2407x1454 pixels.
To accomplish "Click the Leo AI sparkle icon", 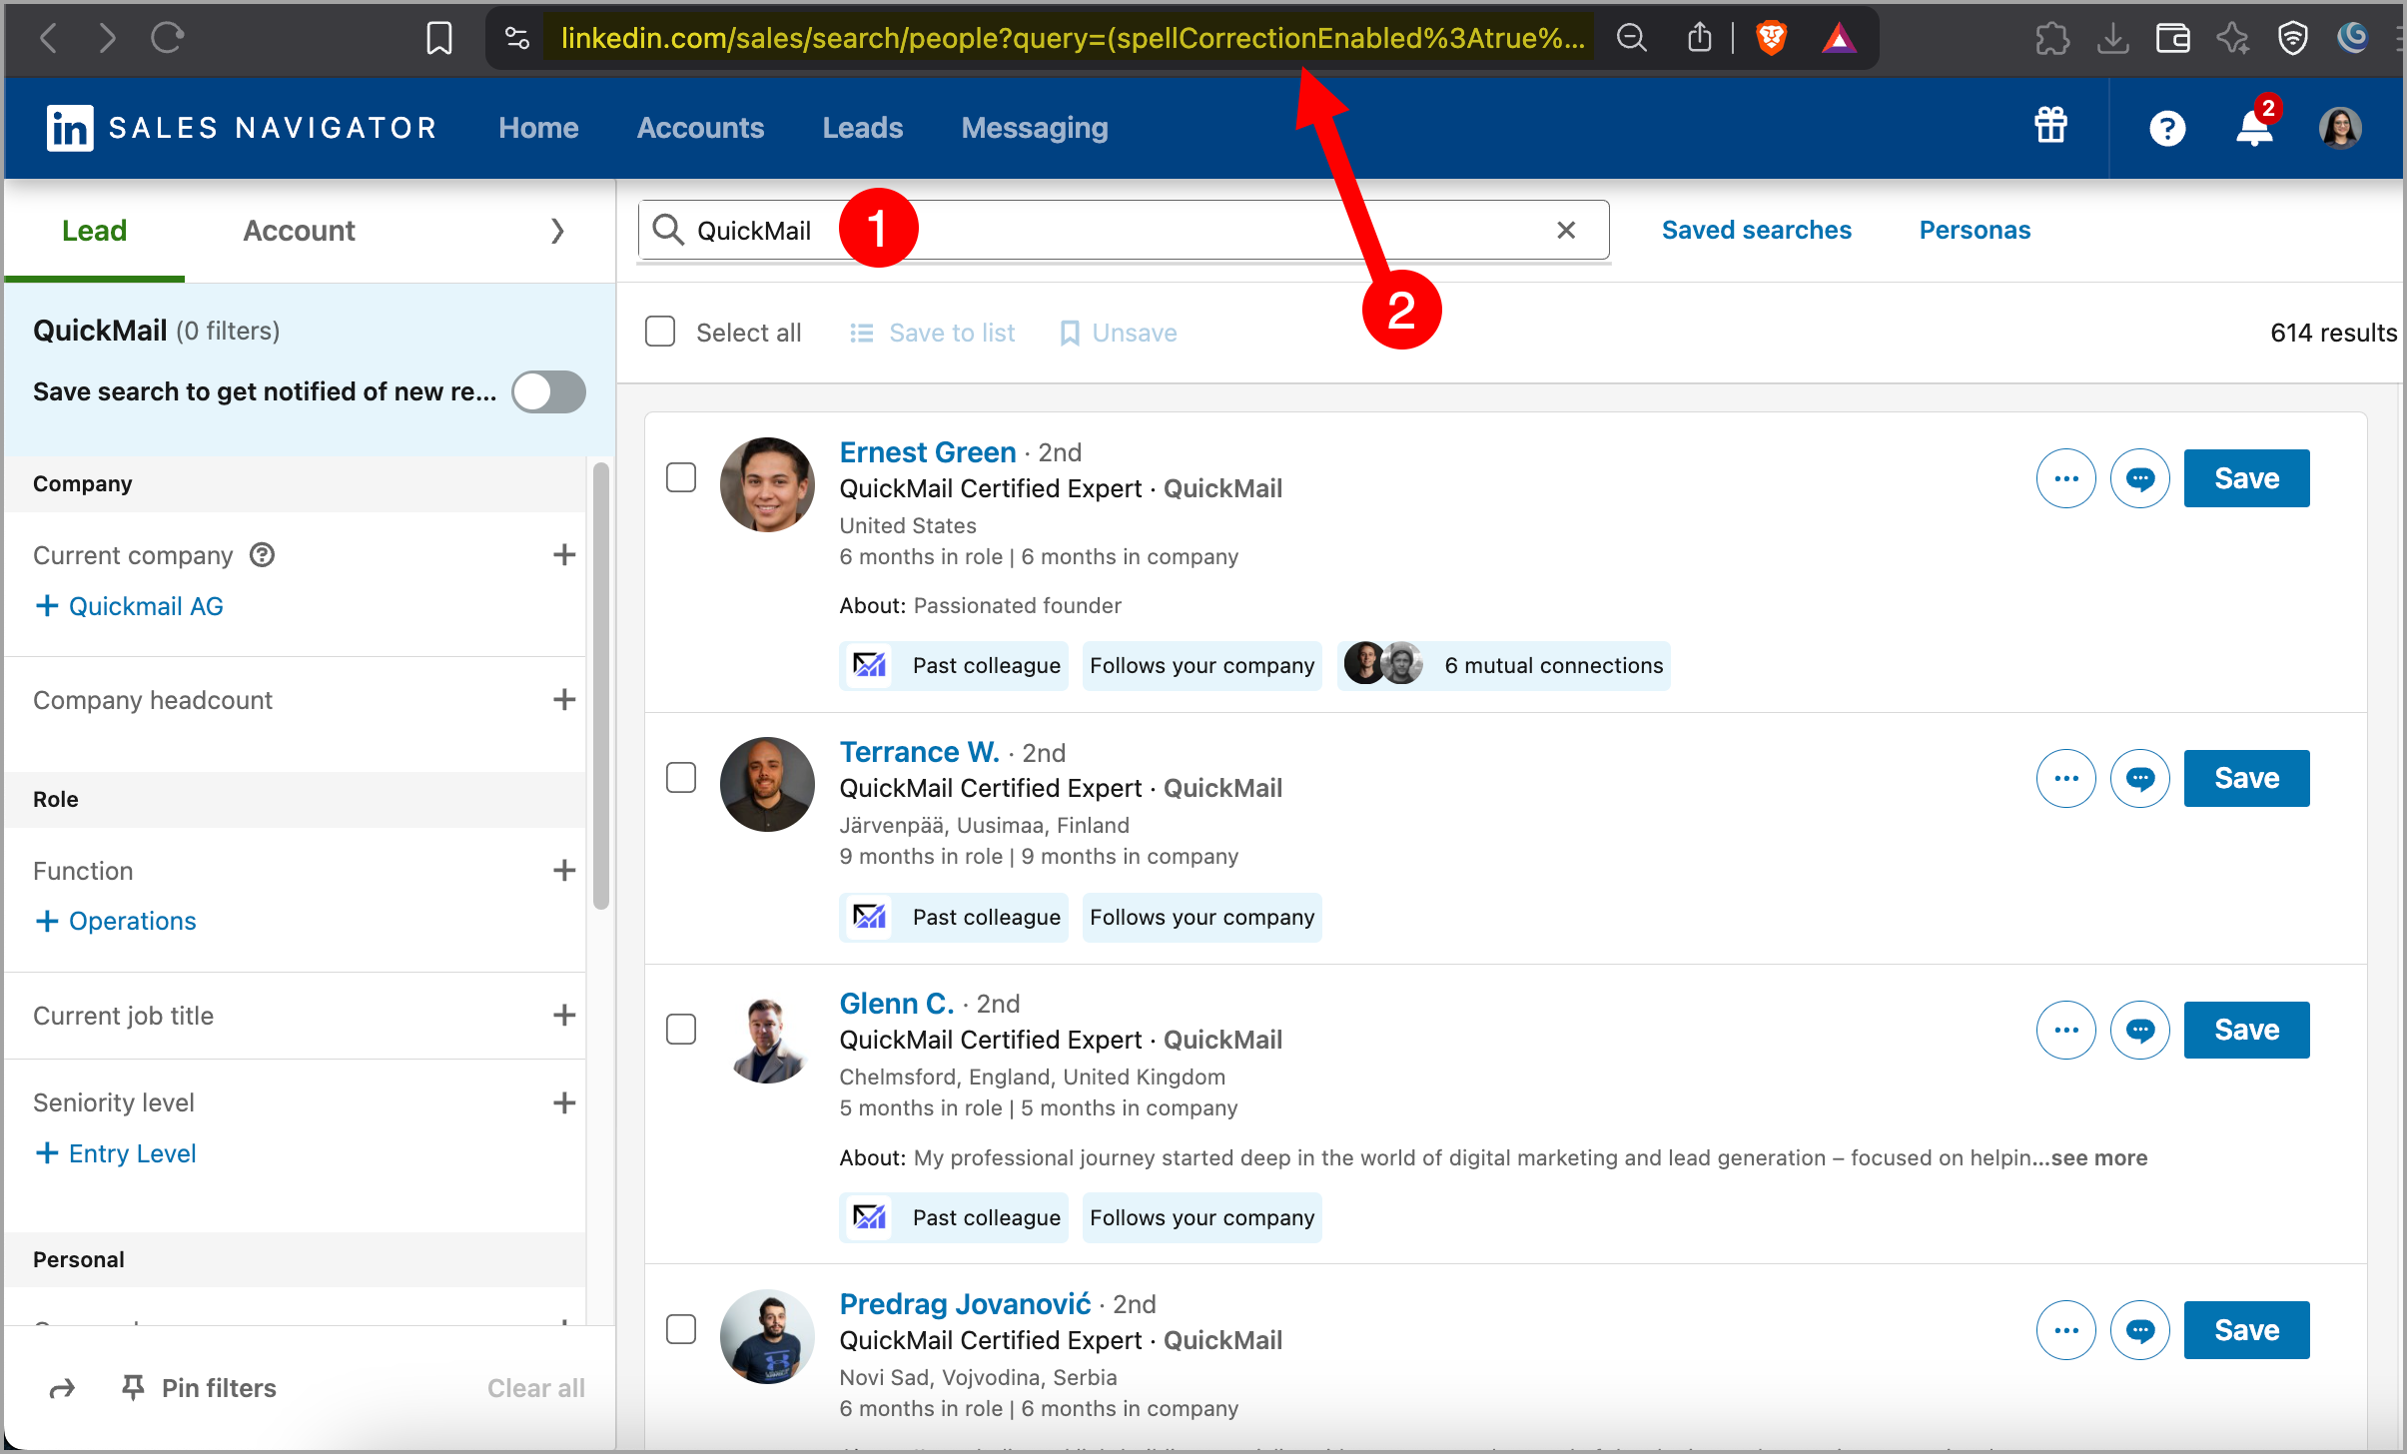I will pos(2232,38).
